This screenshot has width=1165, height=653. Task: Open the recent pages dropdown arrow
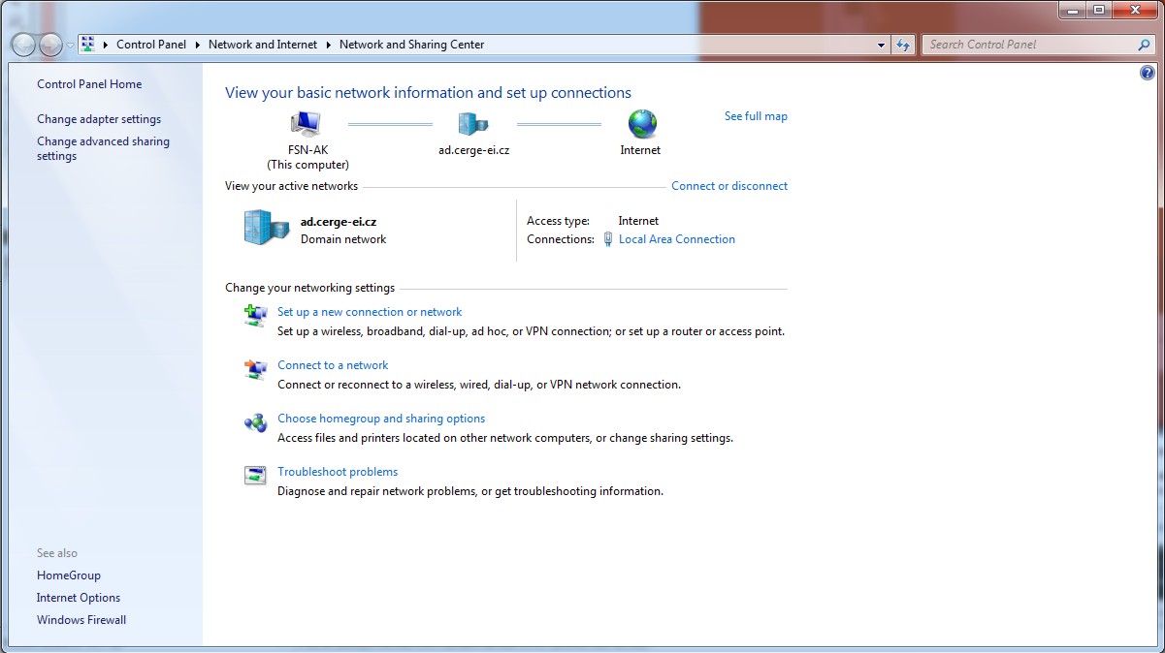70,46
